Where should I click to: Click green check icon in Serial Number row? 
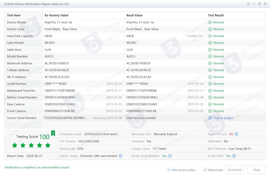(x=210, y=84)
